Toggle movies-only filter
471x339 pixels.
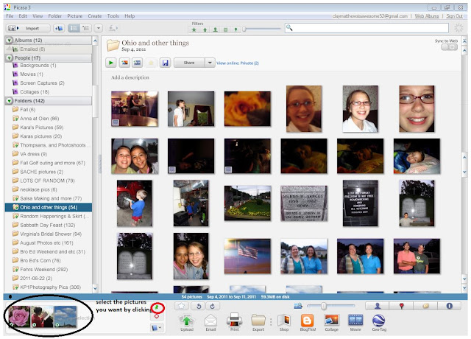click(225, 29)
